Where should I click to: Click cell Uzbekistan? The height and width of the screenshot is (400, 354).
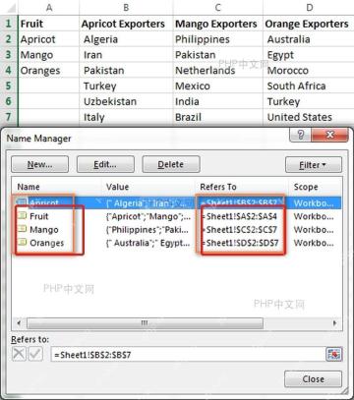click(x=126, y=101)
